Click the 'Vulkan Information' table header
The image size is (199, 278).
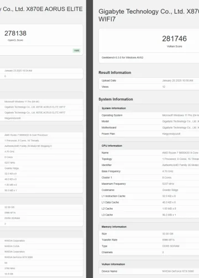click(113, 264)
